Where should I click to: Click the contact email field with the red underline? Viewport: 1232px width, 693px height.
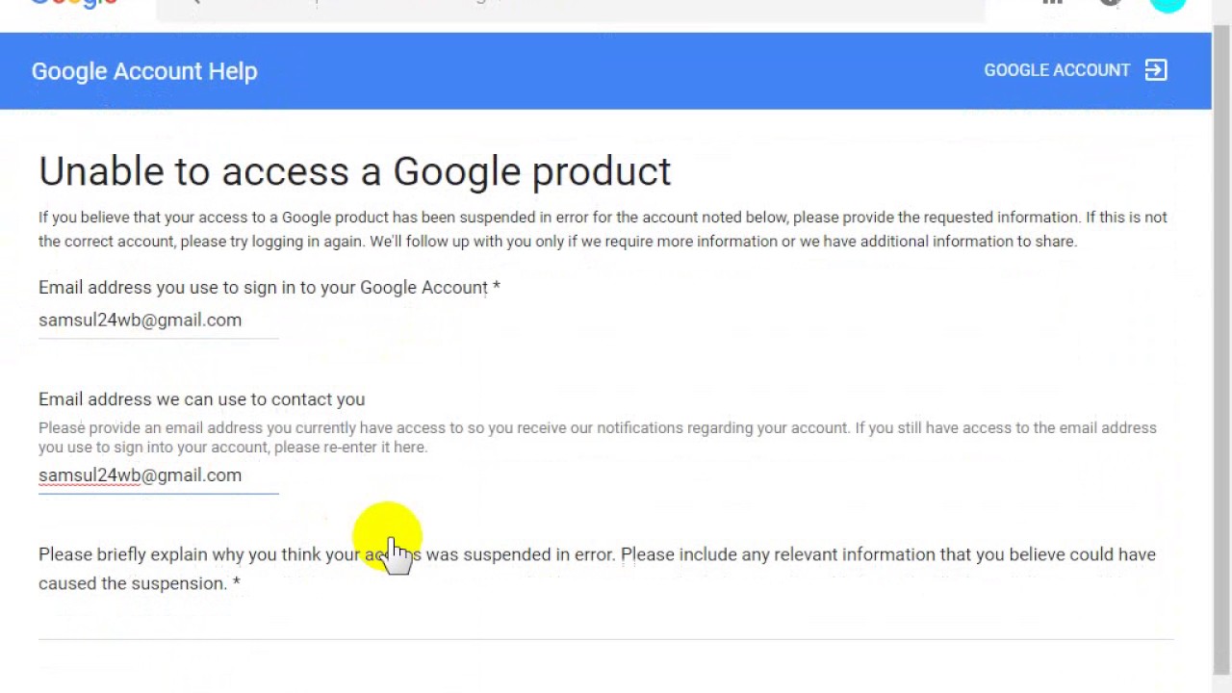click(x=159, y=475)
